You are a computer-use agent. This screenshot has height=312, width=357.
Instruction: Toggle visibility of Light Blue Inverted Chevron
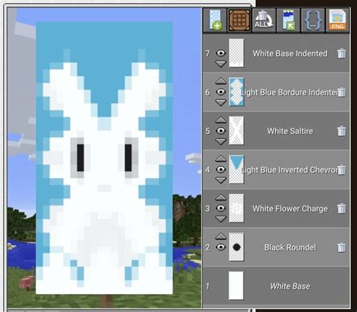221,170
